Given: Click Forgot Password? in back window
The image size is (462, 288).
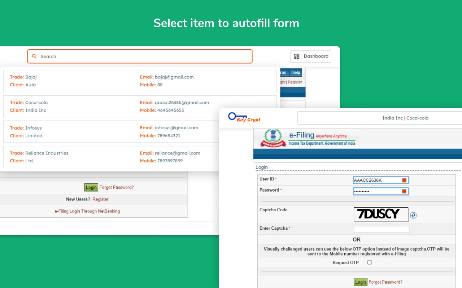Looking at the screenshot, I should [x=117, y=187].
